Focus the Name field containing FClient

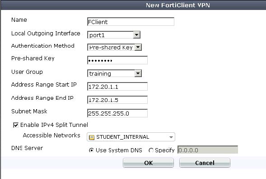click(x=131, y=22)
